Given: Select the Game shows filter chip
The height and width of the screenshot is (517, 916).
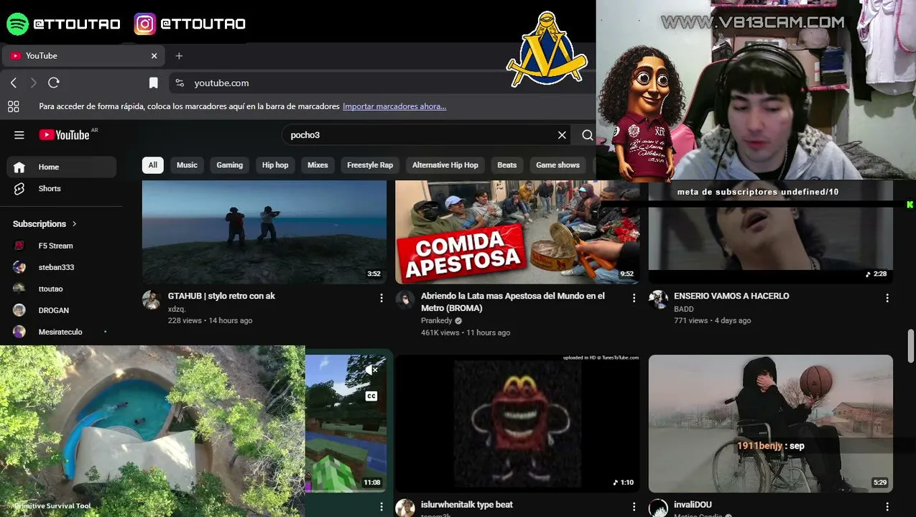Looking at the screenshot, I should 558,165.
